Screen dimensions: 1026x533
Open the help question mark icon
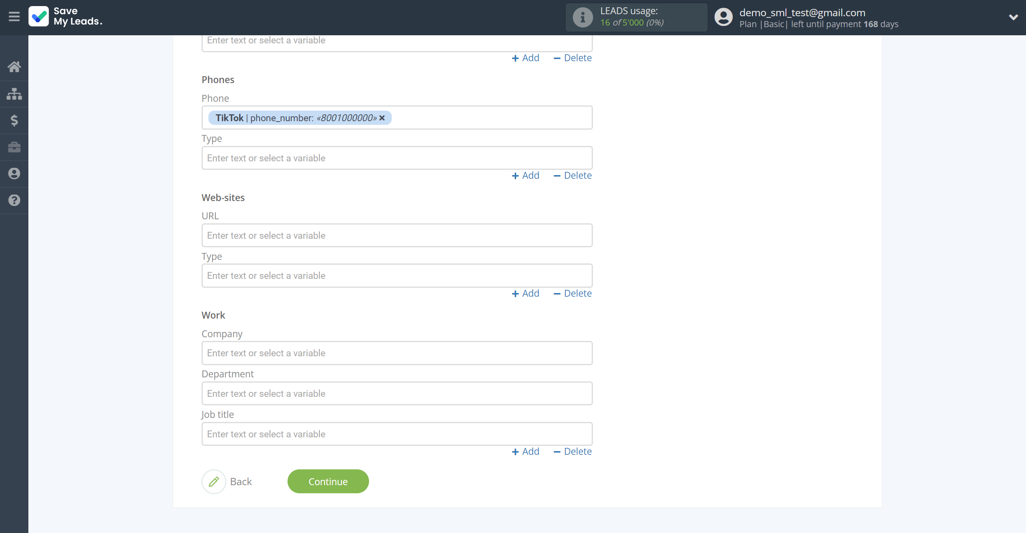(x=14, y=200)
